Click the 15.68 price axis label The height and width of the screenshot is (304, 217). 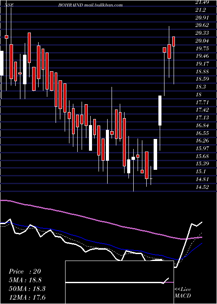click(202, 156)
